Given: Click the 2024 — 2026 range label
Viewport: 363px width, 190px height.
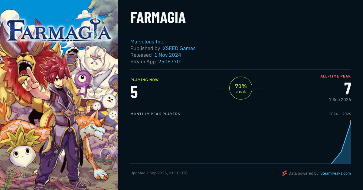Looking at the screenshot, I should coord(340,114).
